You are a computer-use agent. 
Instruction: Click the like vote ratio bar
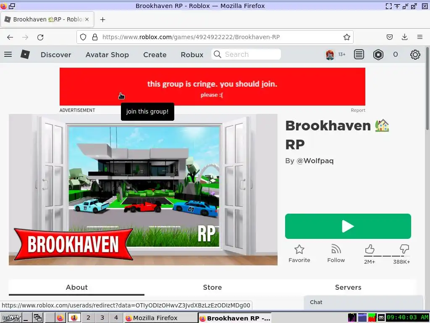pos(387,256)
